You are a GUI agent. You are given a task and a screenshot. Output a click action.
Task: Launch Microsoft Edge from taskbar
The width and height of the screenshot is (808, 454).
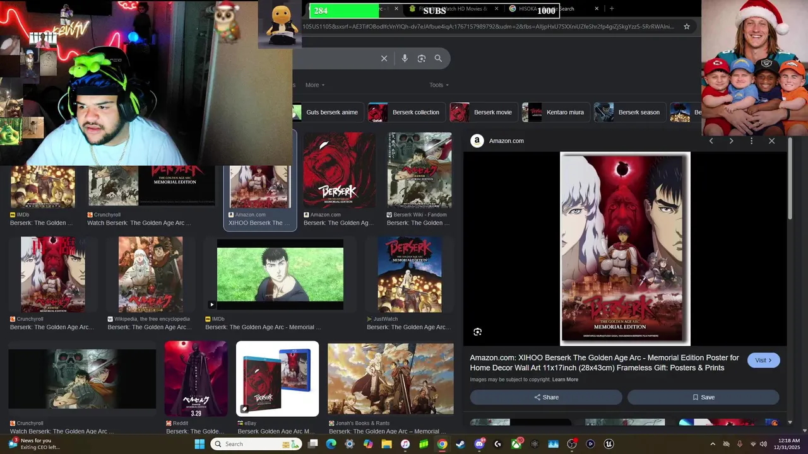click(x=331, y=444)
